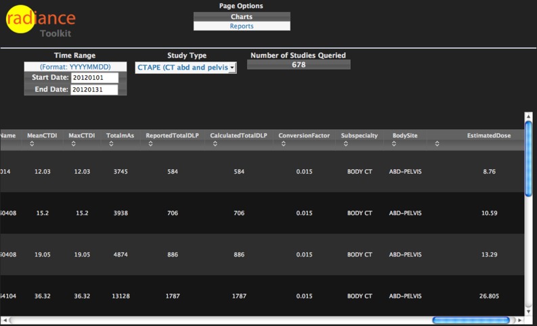Screen dimensions: 537x326
Task: Sort by TotalmAs using its arrows icon
Action: pos(108,144)
